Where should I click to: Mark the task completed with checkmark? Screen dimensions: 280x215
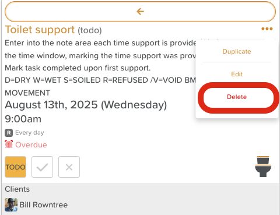[42, 167]
